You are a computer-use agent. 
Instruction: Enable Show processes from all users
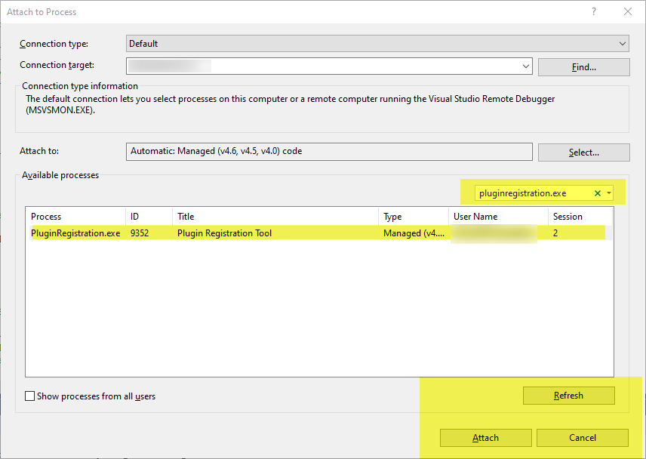tap(29, 396)
